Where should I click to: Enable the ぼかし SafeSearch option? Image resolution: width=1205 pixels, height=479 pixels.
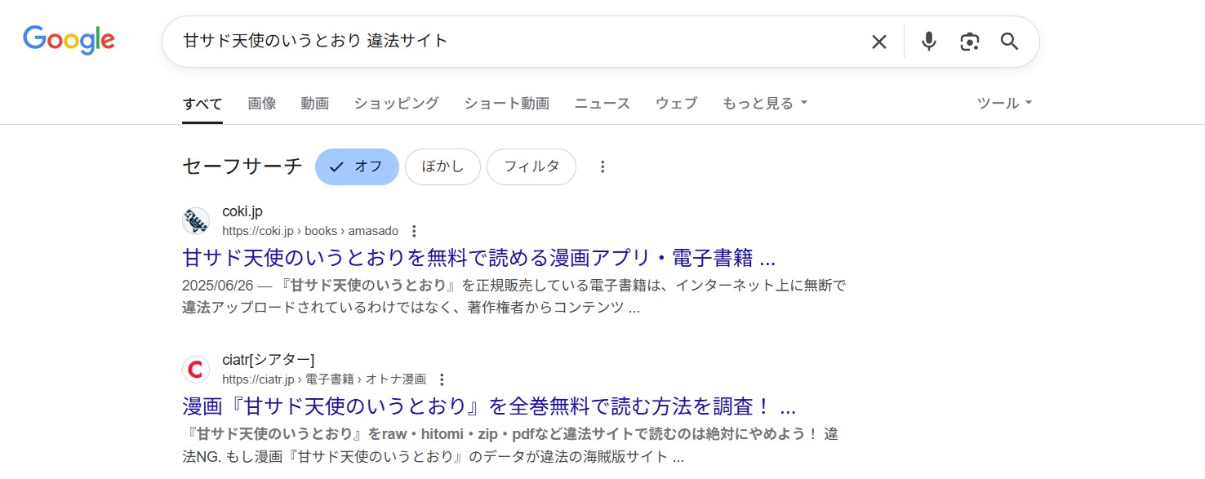[x=442, y=166]
